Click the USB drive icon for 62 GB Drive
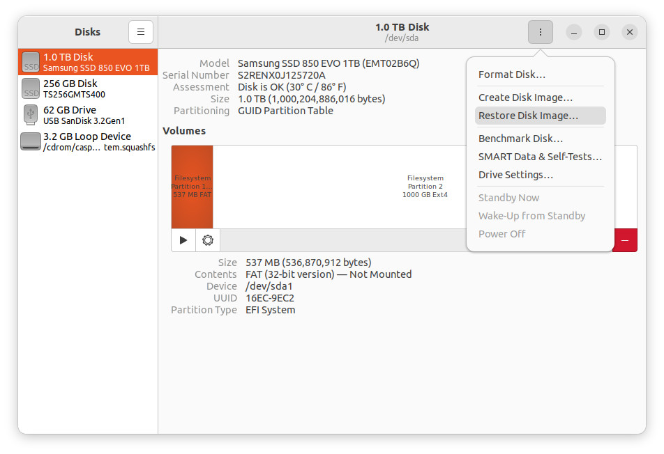 point(31,115)
